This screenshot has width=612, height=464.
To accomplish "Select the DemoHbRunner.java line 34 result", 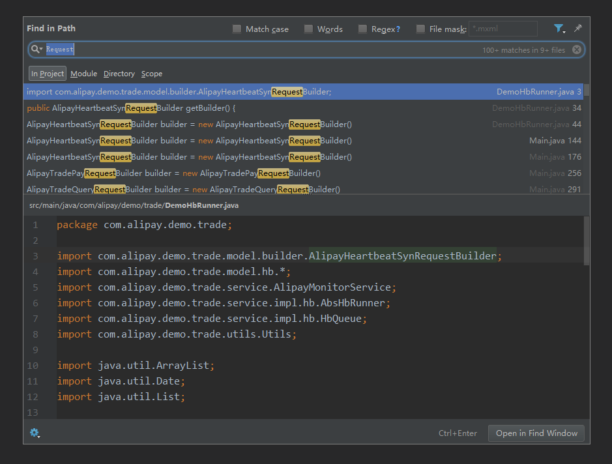I will point(303,108).
